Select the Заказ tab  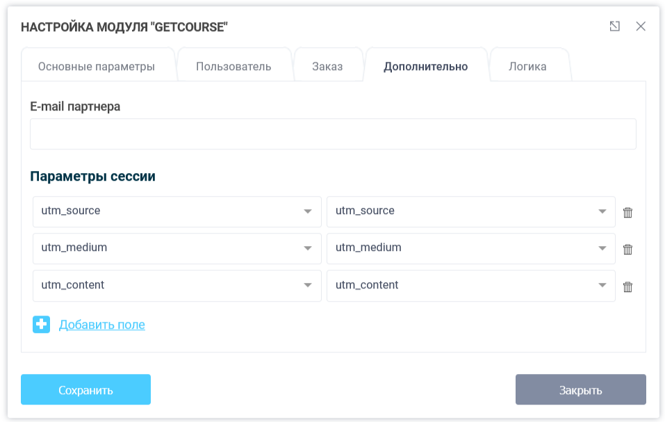(329, 65)
